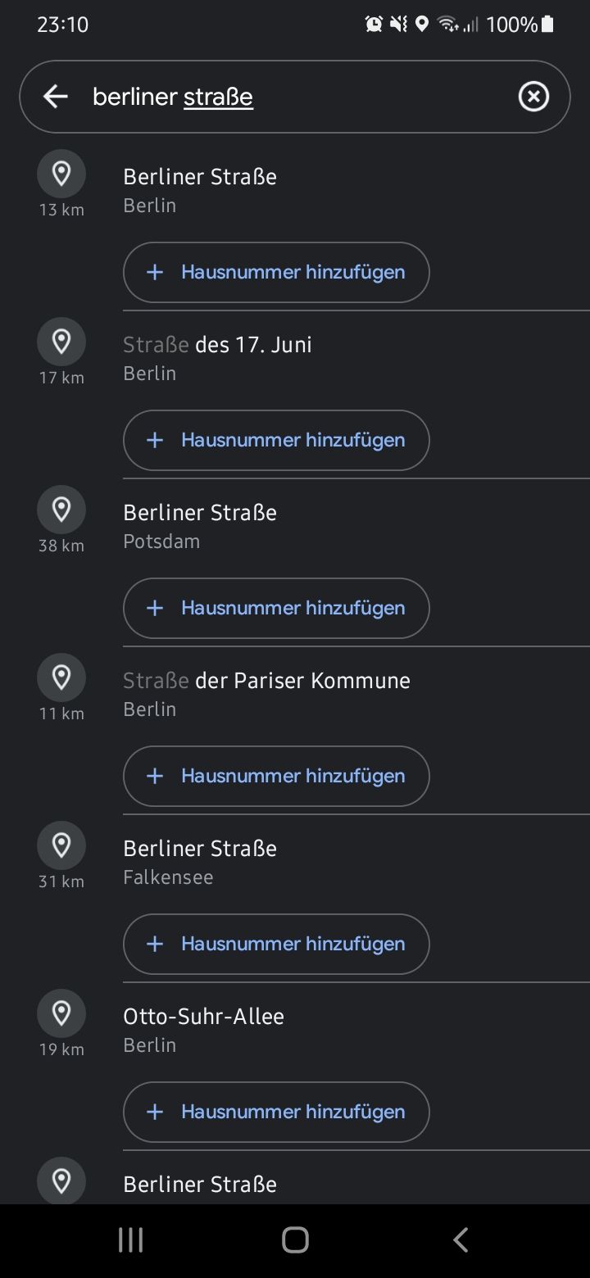Image resolution: width=590 pixels, height=1278 pixels.
Task: Add house number for Straße des 17. Juni
Action: (x=276, y=440)
